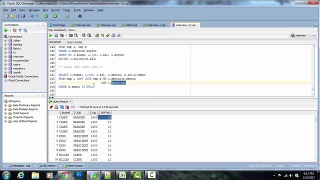The image size is (320, 180).
Task: Click the Open file folder icon
Action: [x=12, y=16]
